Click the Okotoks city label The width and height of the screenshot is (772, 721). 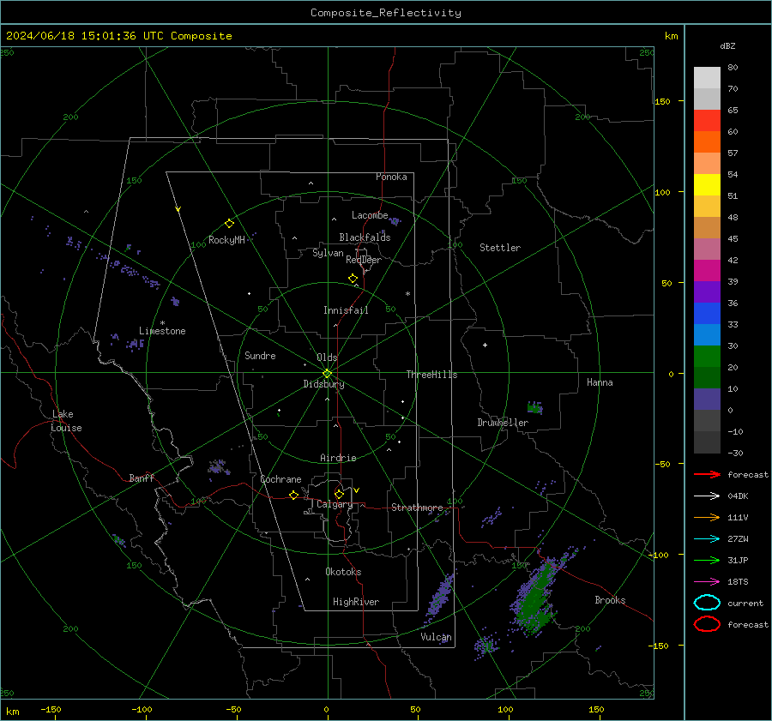click(343, 572)
